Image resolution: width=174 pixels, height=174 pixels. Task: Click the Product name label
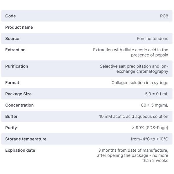(x=19, y=27)
